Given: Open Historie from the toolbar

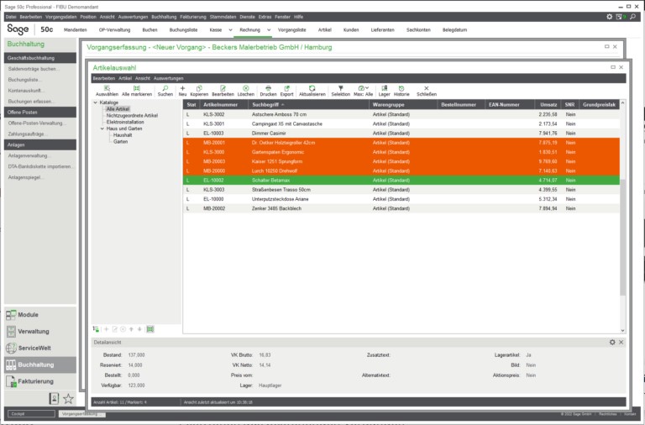Looking at the screenshot, I should (x=401, y=88).
